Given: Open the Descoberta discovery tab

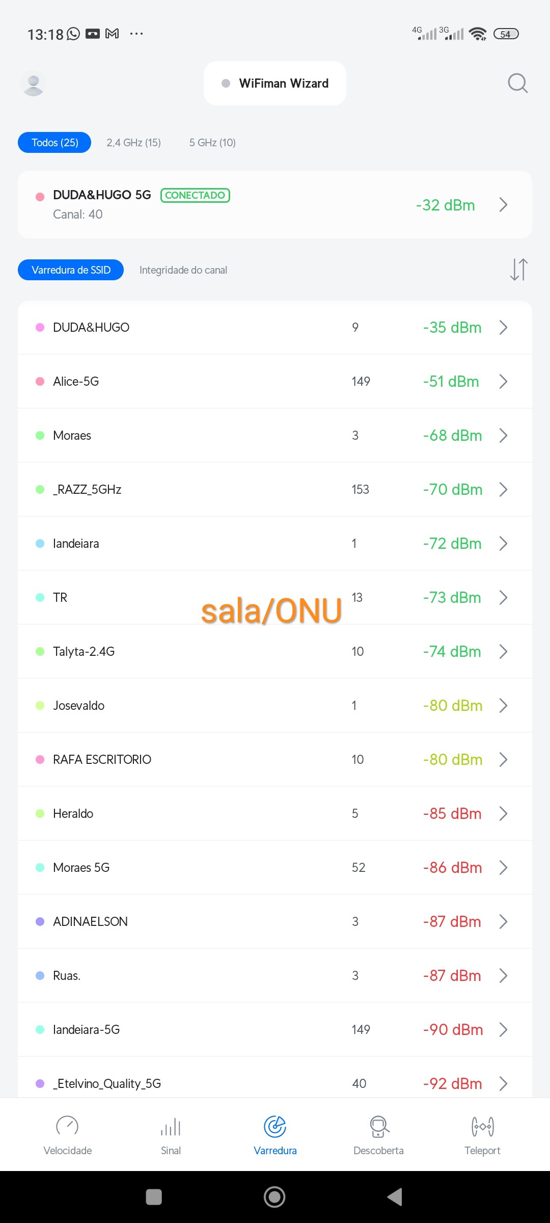Looking at the screenshot, I should 378,1135.
